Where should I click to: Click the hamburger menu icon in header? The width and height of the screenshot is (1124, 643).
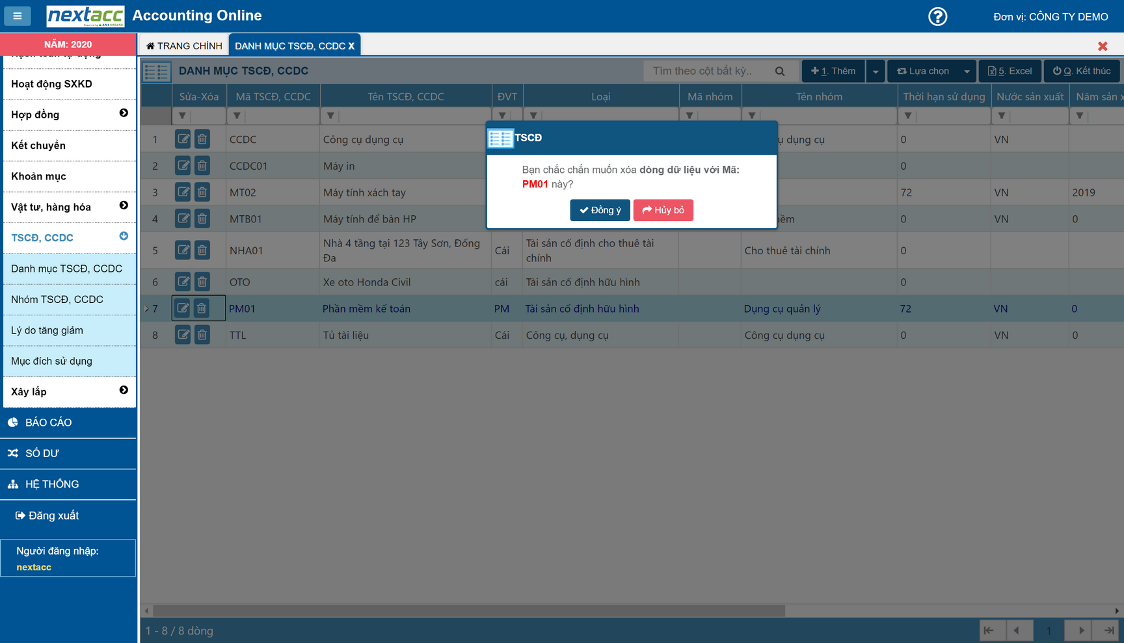tap(18, 16)
